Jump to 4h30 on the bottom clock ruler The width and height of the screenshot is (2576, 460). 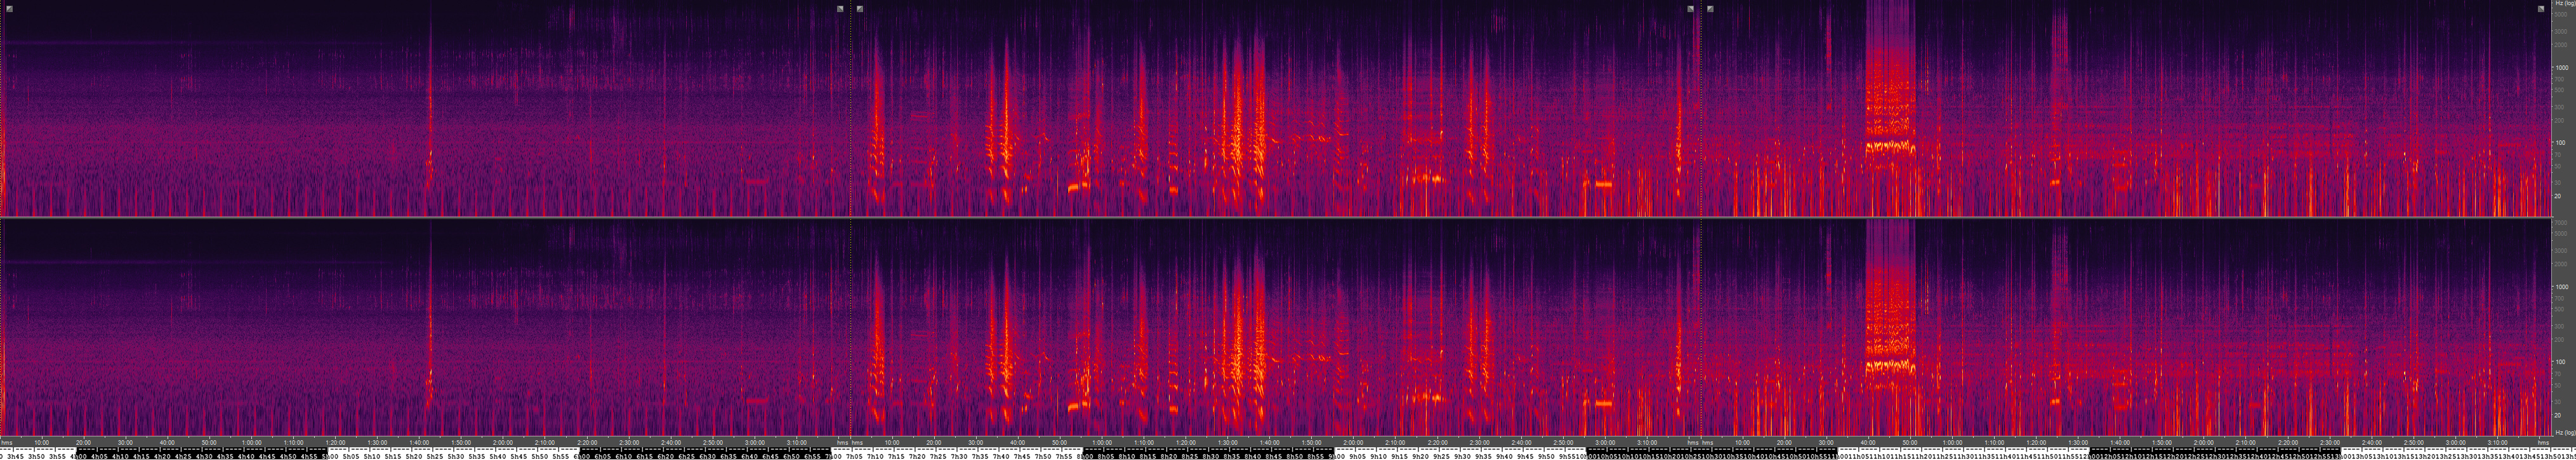(x=205, y=455)
